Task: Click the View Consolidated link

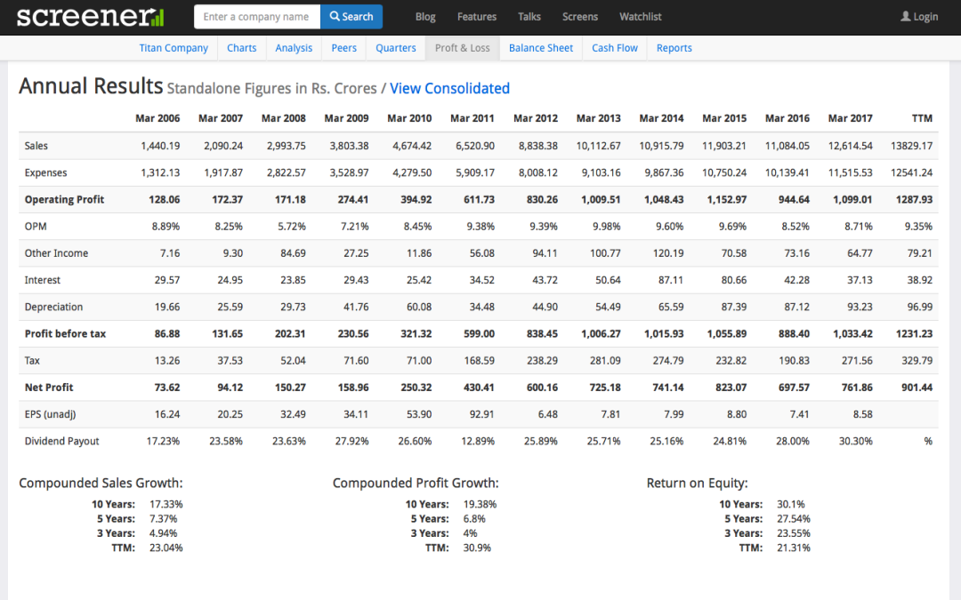Action: [450, 88]
